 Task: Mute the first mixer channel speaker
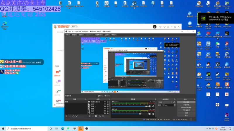[150, 106]
